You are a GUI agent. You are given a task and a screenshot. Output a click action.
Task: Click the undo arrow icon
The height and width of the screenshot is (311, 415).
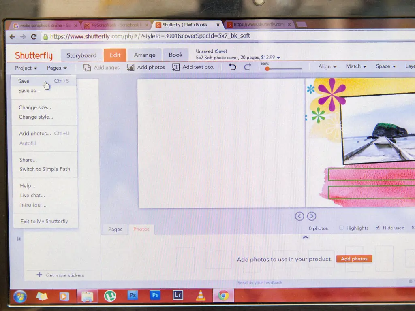pos(232,67)
